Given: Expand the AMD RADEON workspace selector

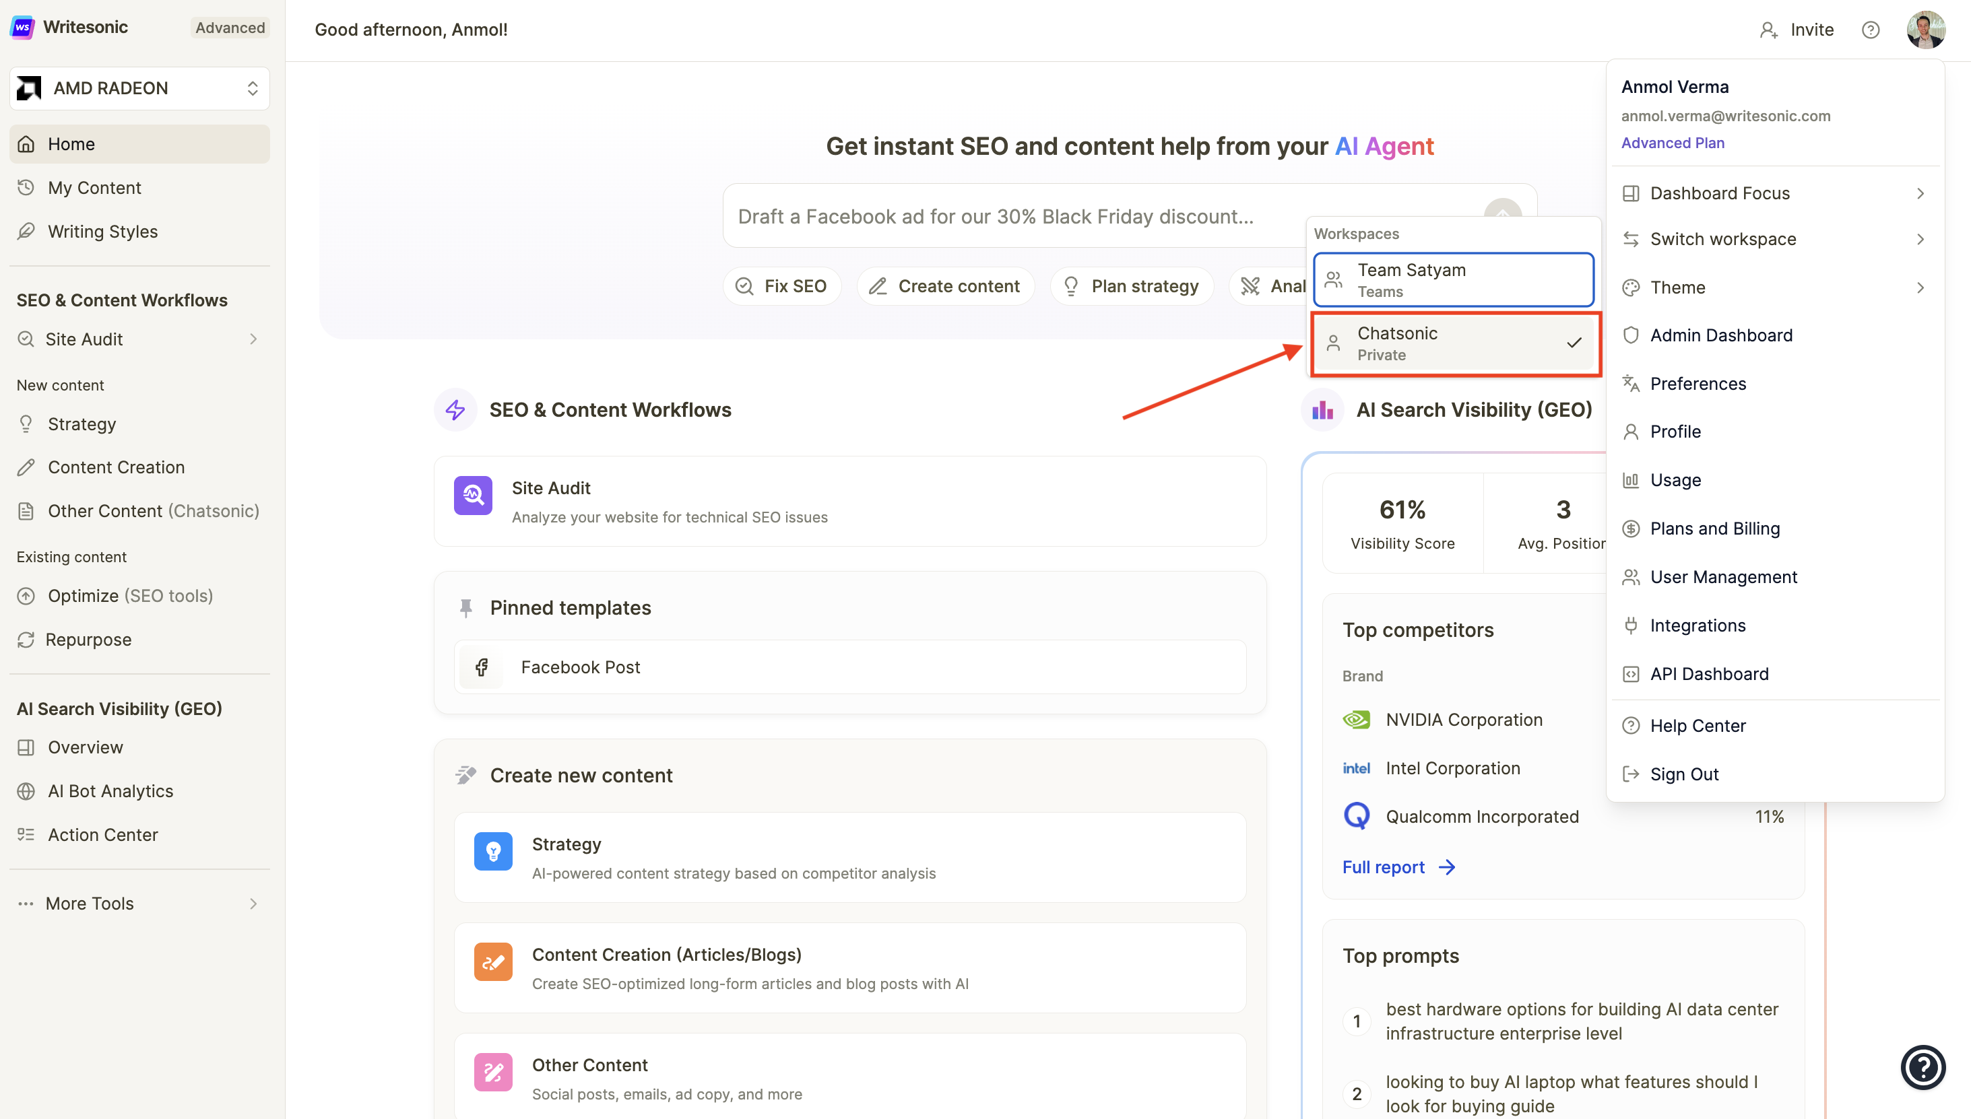Looking at the screenshot, I should pyautogui.click(x=139, y=88).
